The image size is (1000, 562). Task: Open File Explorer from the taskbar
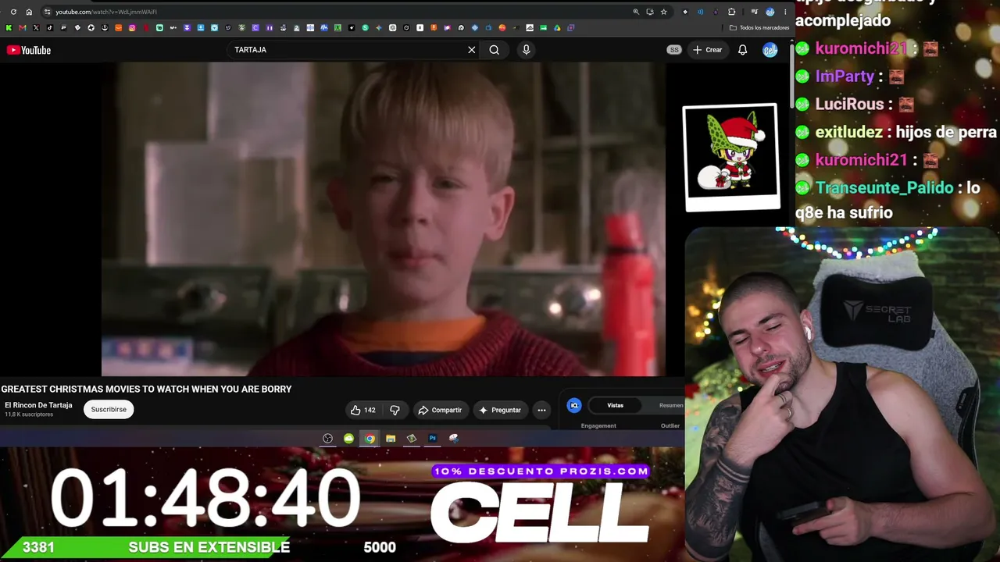click(391, 439)
